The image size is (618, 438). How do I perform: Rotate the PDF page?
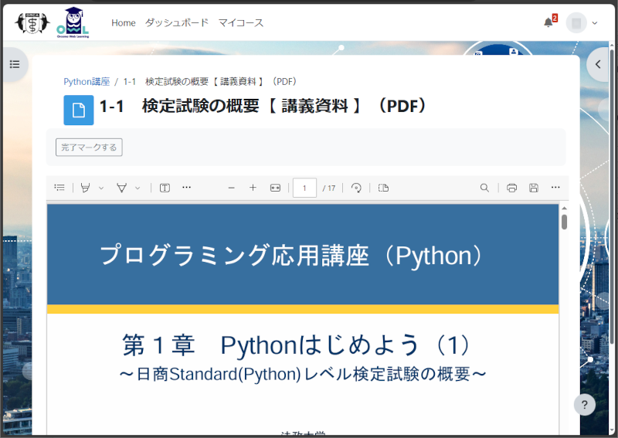click(356, 188)
